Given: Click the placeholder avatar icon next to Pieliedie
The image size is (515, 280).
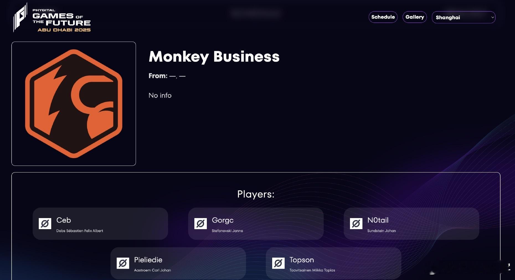Looking at the screenshot, I should pyautogui.click(x=123, y=263).
